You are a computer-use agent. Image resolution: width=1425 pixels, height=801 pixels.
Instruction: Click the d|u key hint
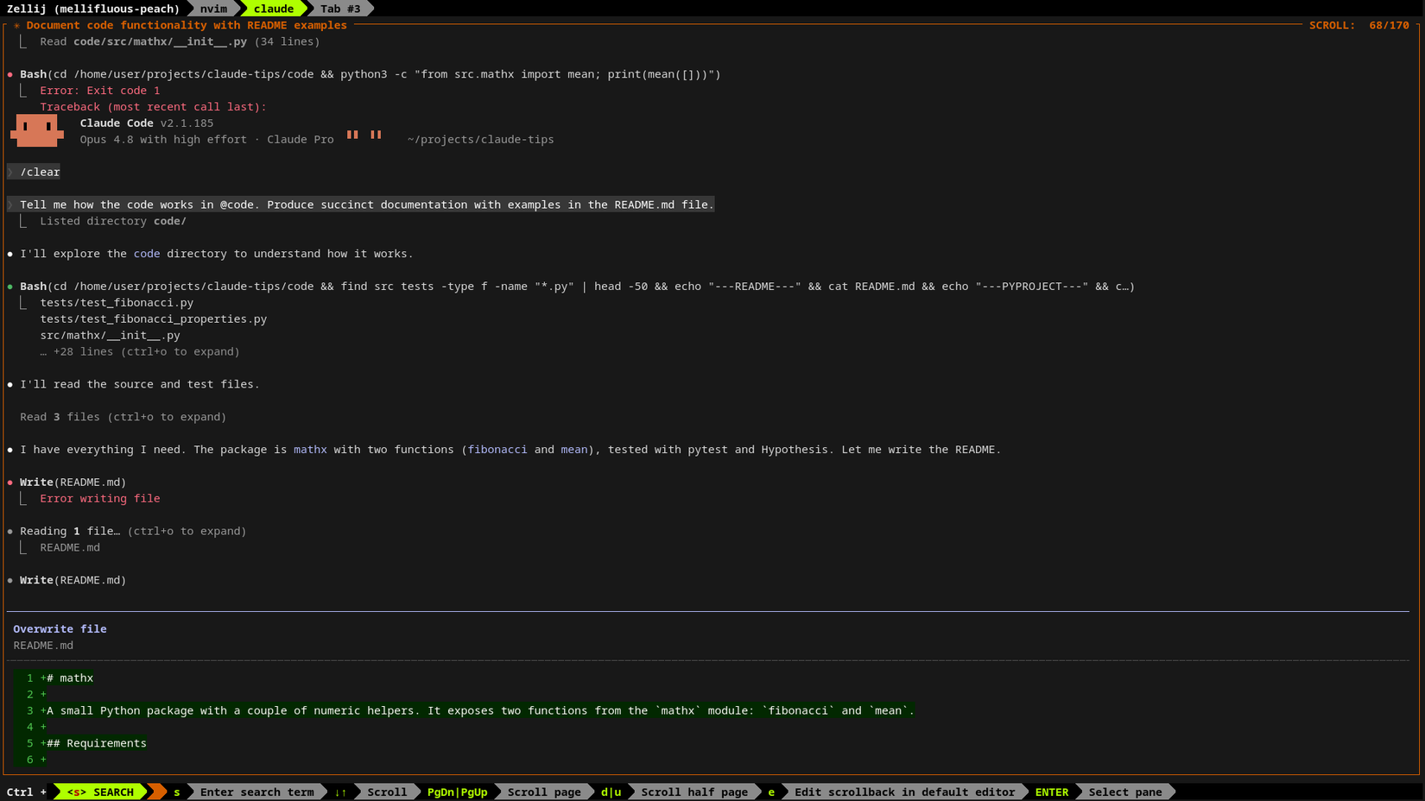pos(611,792)
